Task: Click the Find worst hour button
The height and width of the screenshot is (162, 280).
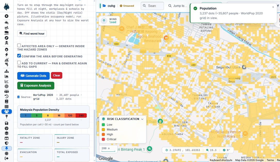Action: coord(32,34)
